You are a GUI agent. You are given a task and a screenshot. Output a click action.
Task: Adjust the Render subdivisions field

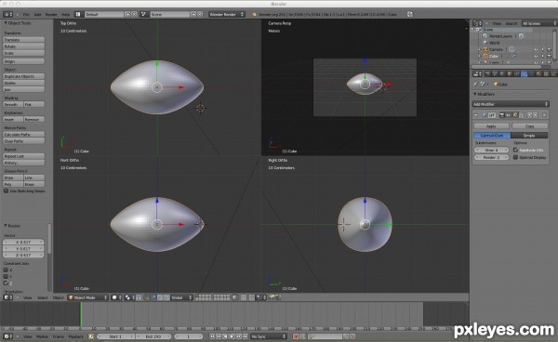tap(491, 157)
